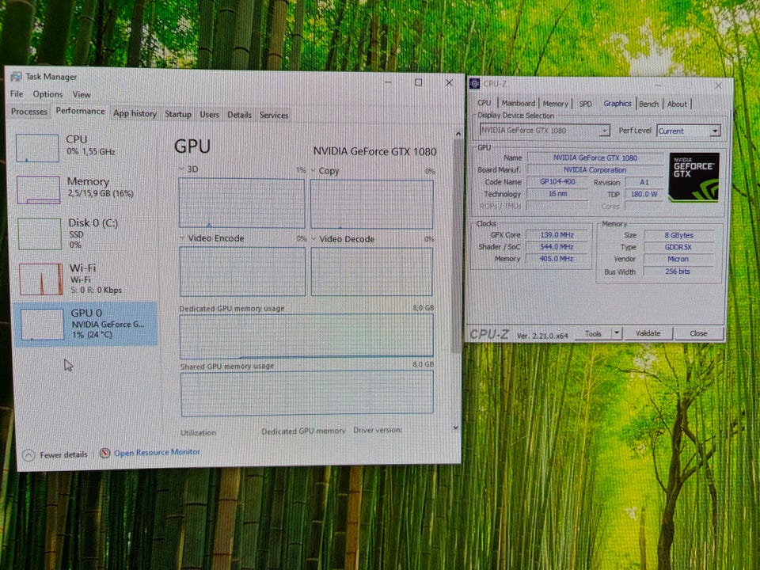Select the Wi-Fi activity graph thumbnail
Viewport: 760px width, 570px height.
[x=41, y=279]
